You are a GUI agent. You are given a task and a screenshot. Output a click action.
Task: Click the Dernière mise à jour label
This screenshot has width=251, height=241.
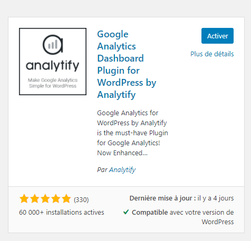[x=162, y=198]
